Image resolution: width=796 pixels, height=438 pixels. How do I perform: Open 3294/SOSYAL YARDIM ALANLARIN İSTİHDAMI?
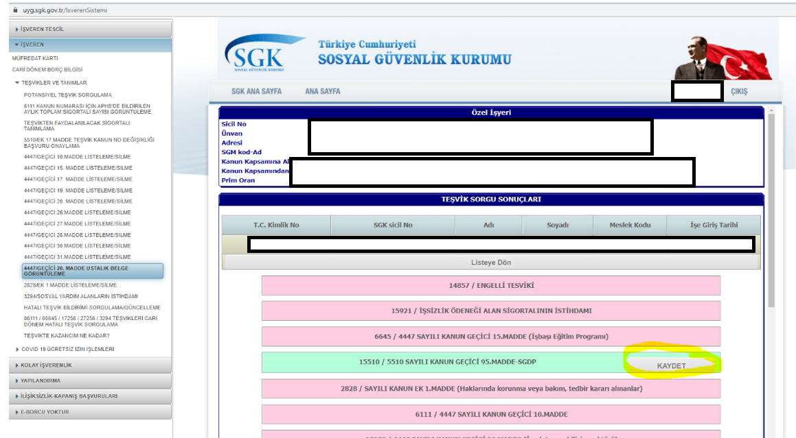point(81,296)
